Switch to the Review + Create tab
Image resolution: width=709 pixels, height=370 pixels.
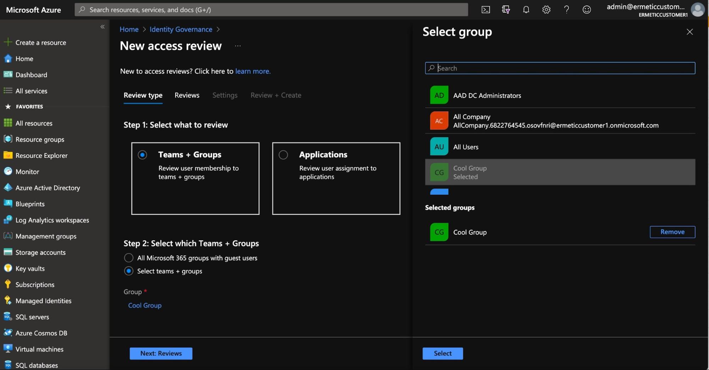click(276, 95)
